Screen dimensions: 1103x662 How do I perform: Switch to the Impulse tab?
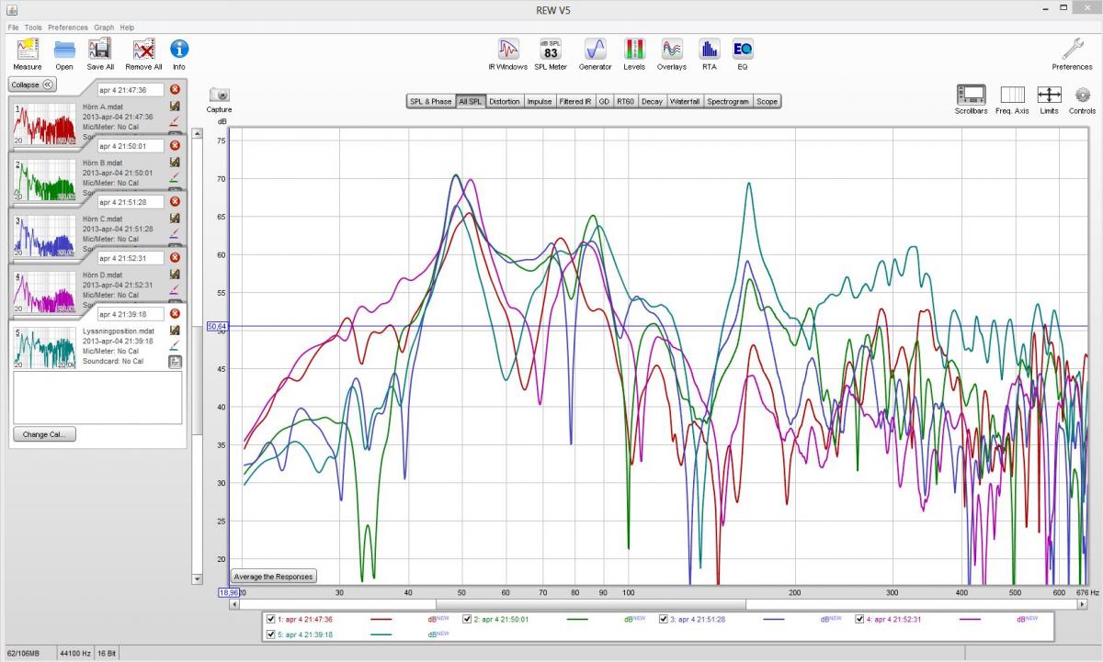tap(540, 101)
